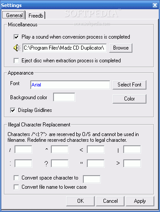
Task: Enable Eject disc when extraction completed
Action: click(x=16, y=61)
